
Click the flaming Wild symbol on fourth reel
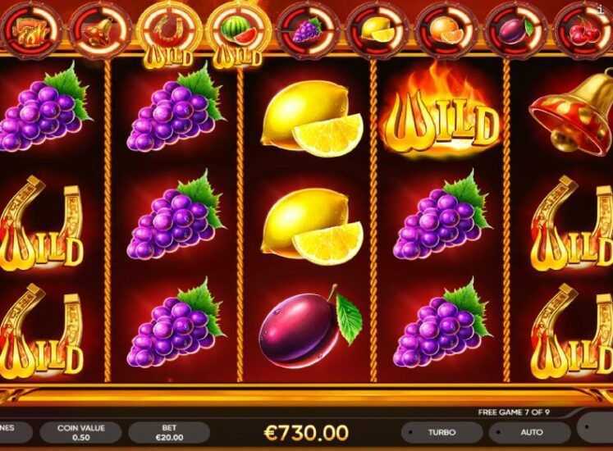[x=441, y=113]
